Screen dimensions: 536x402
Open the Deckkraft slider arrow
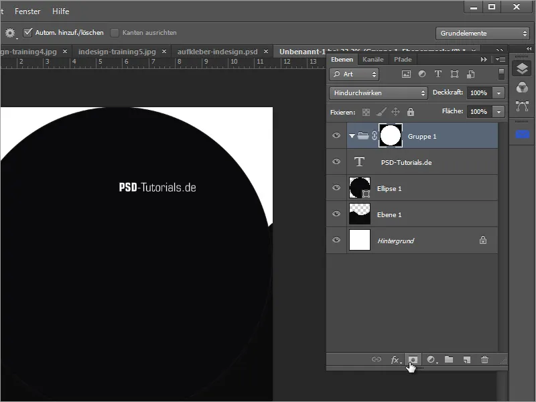click(x=498, y=93)
